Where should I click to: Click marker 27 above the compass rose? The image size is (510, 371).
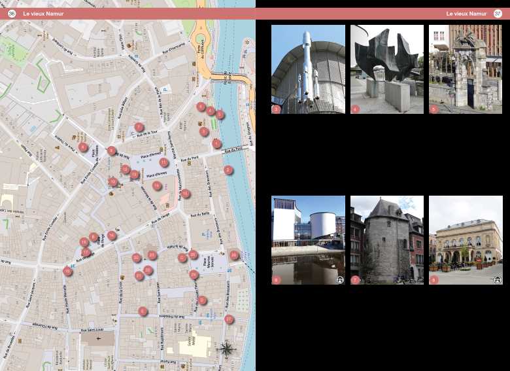(229, 319)
